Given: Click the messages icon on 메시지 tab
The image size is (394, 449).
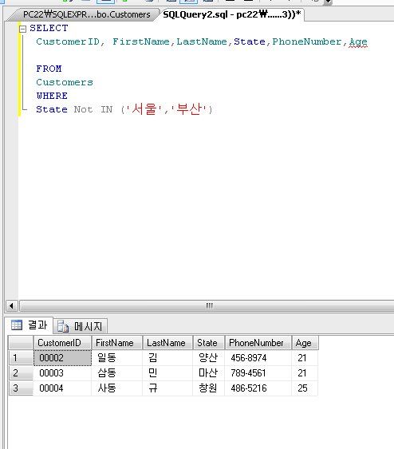Looking at the screenshot, I should [x=63, y=326].
